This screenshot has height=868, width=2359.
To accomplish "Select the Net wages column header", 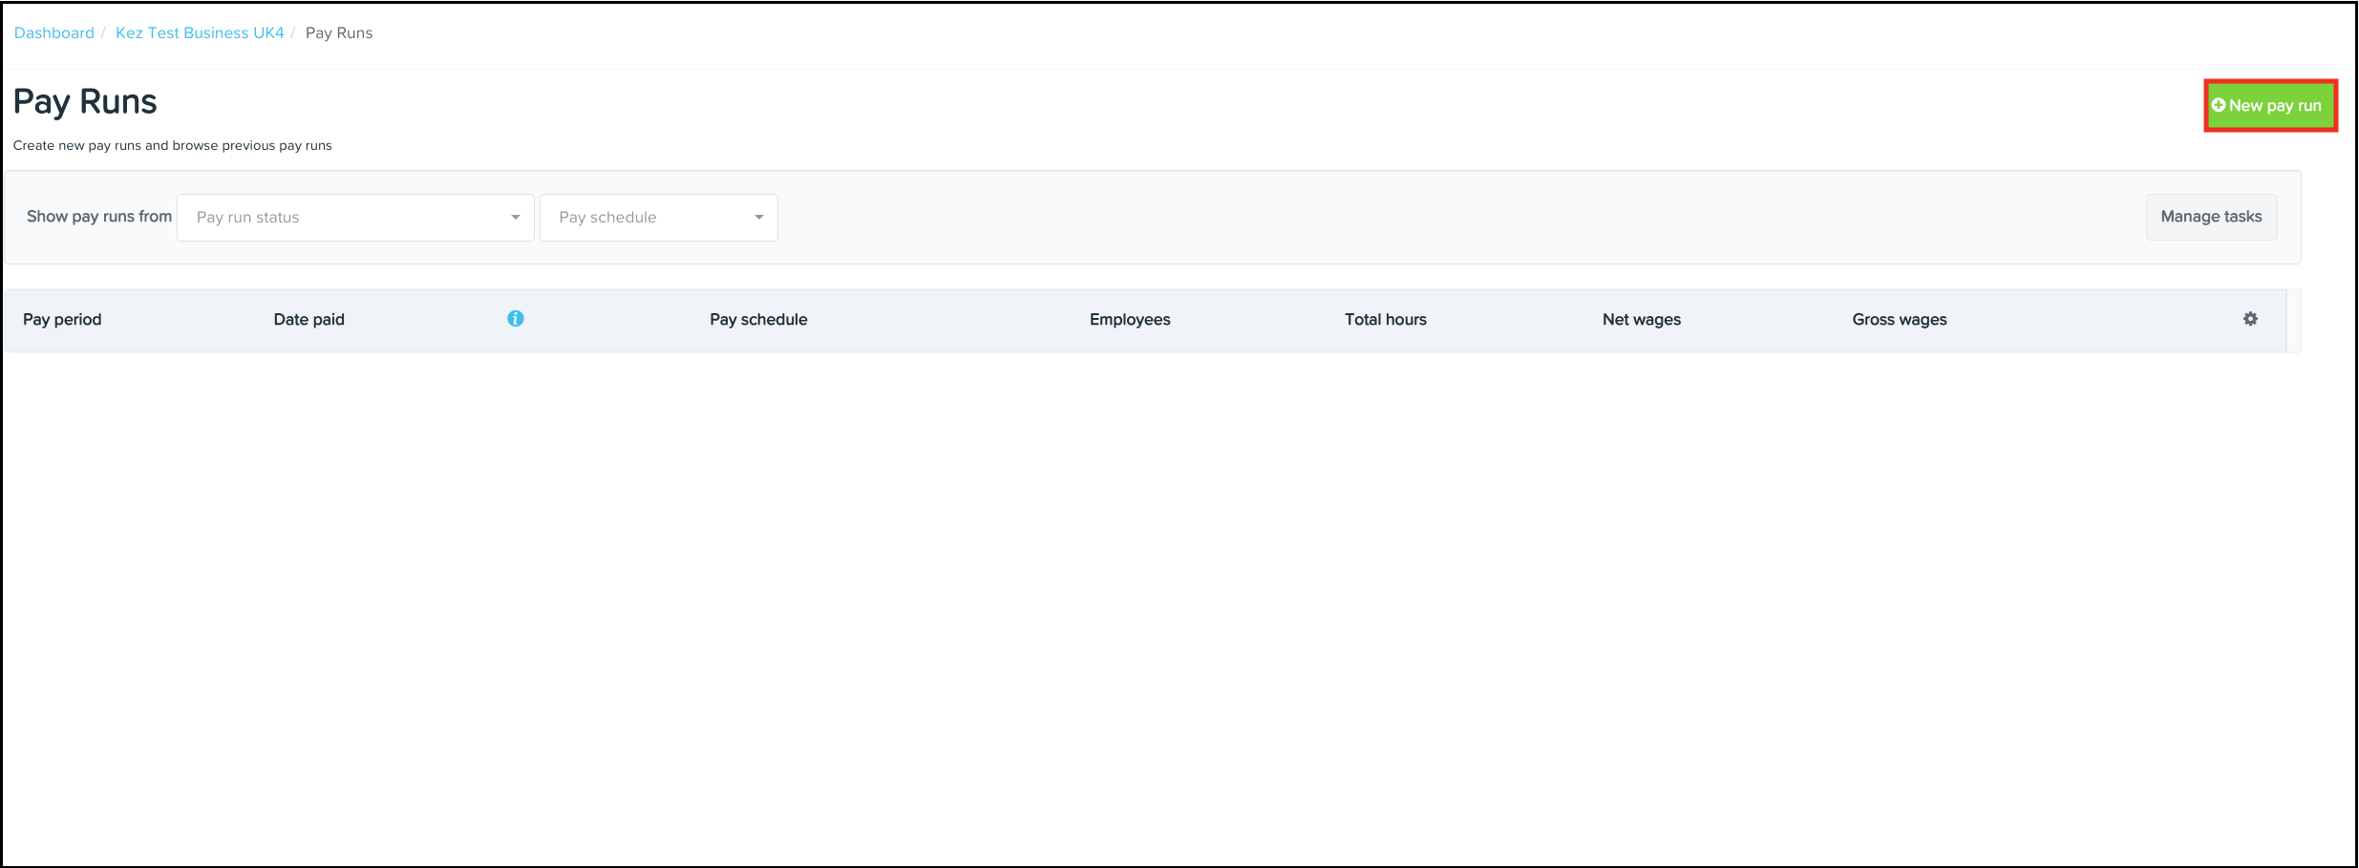I will pos(1642,320).
